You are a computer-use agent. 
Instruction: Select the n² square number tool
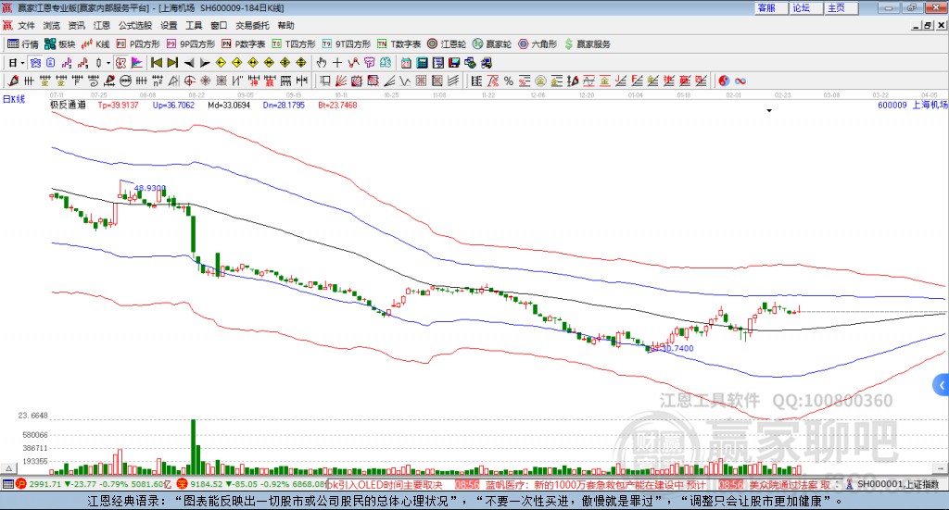click(158, 81)
